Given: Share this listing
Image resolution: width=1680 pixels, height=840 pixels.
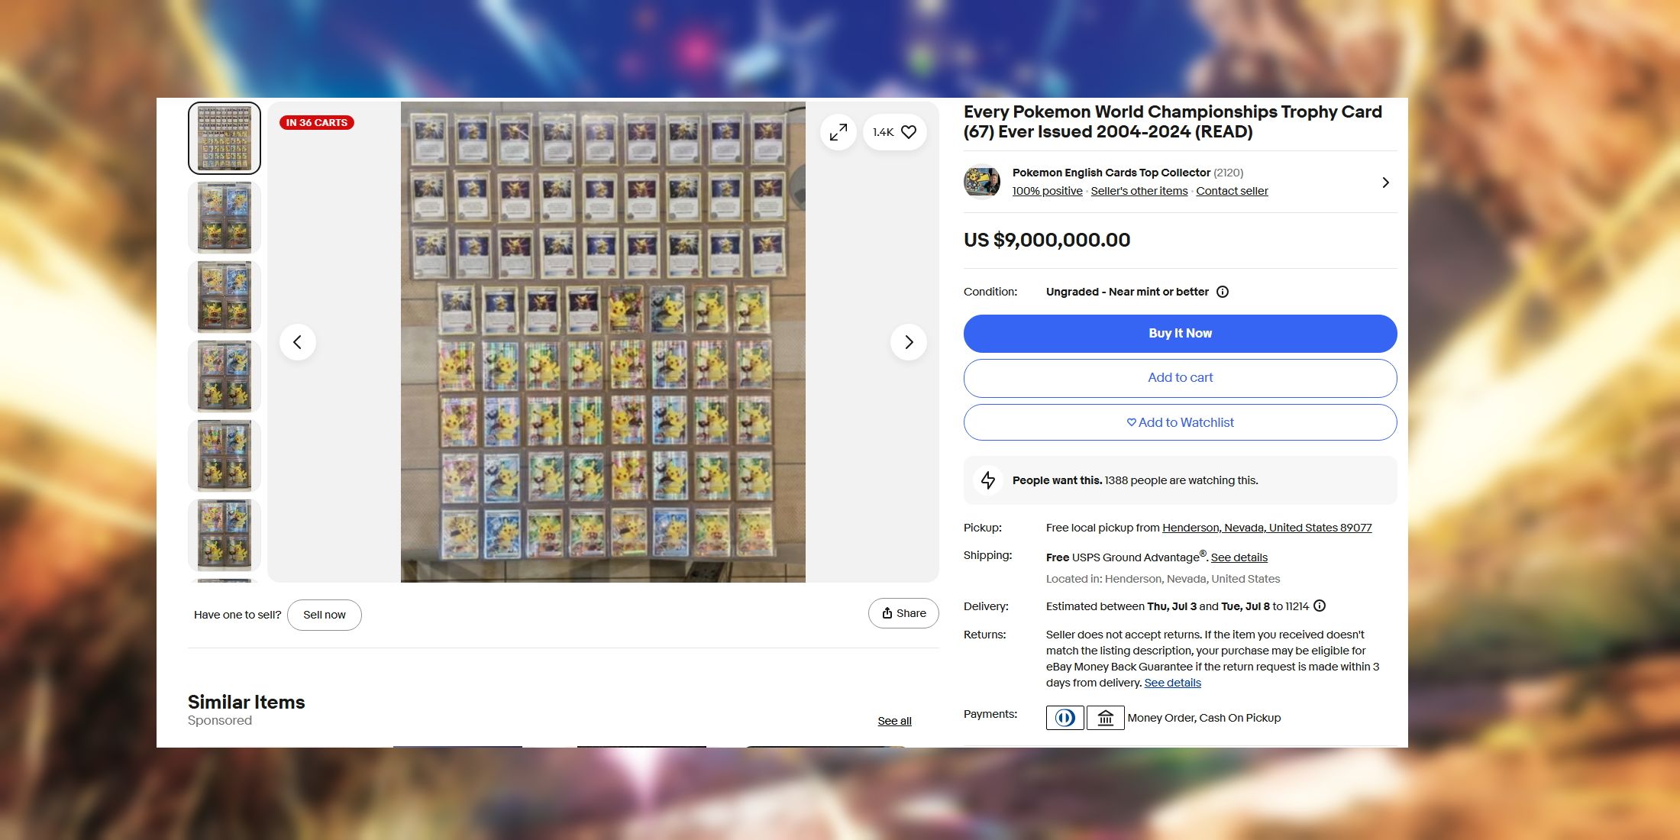Looking at the screenshot, I should 903,613.
